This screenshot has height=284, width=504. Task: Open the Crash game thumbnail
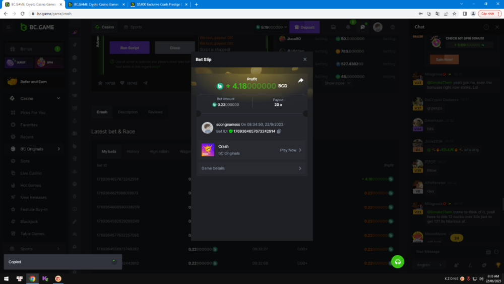click(x=208, y=150)
